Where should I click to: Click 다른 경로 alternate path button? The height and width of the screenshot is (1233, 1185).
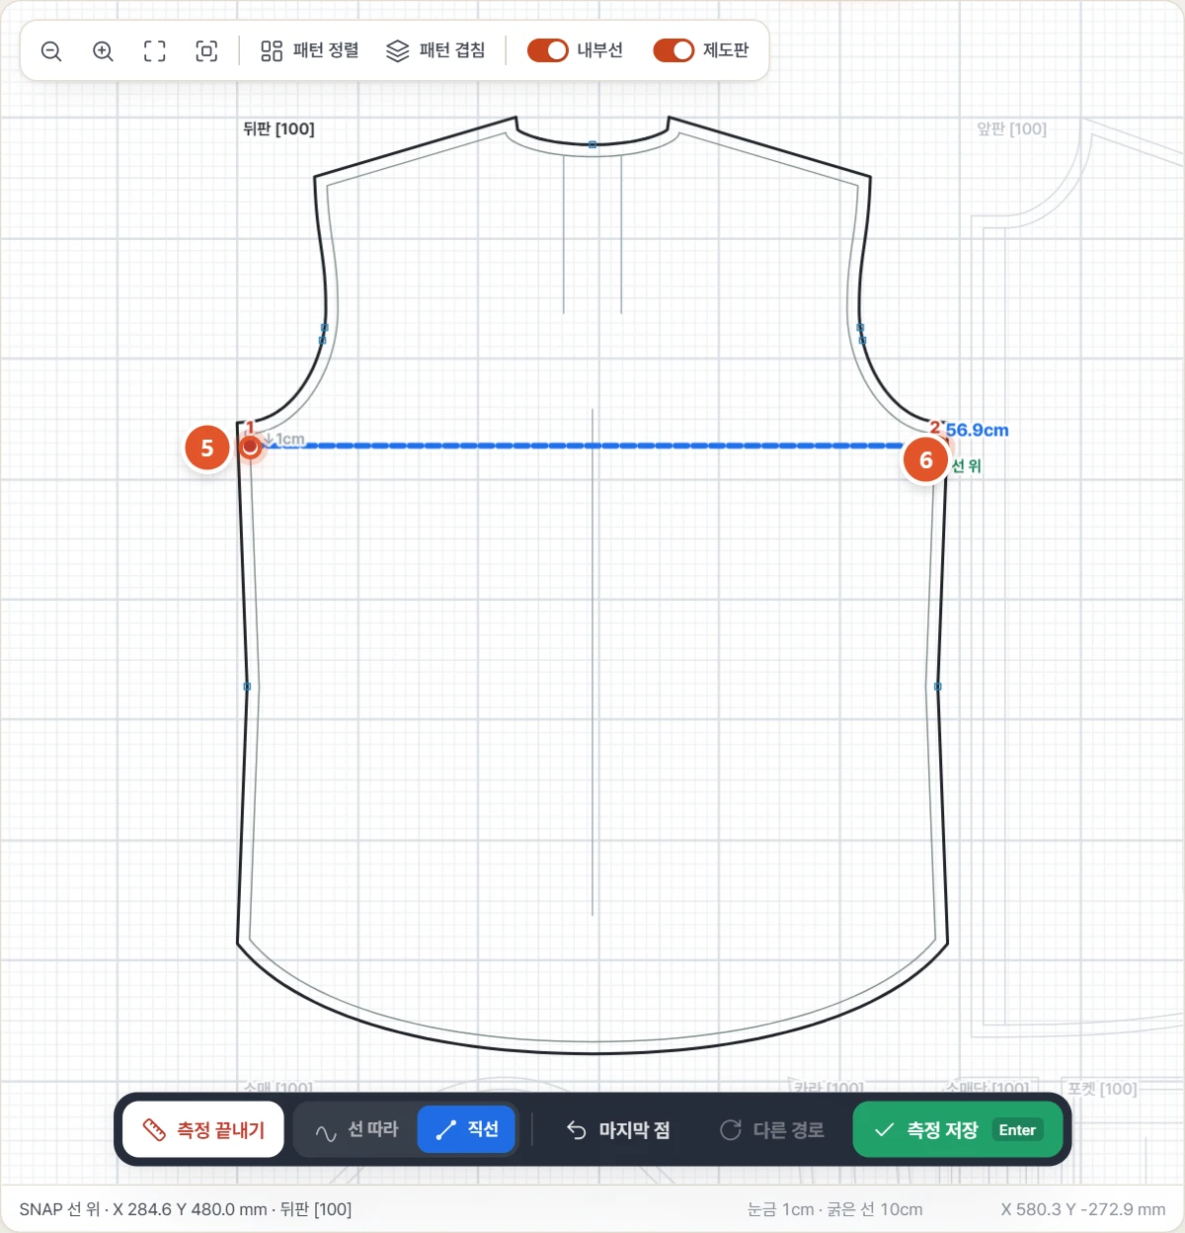[772, 1129]
